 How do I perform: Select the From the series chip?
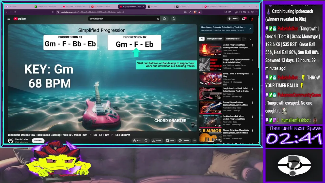click(233, 39)
